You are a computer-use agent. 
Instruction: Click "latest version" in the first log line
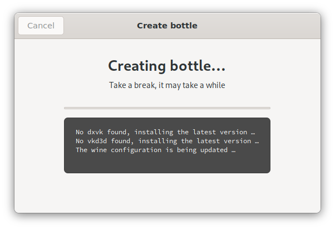click(220, 132)
